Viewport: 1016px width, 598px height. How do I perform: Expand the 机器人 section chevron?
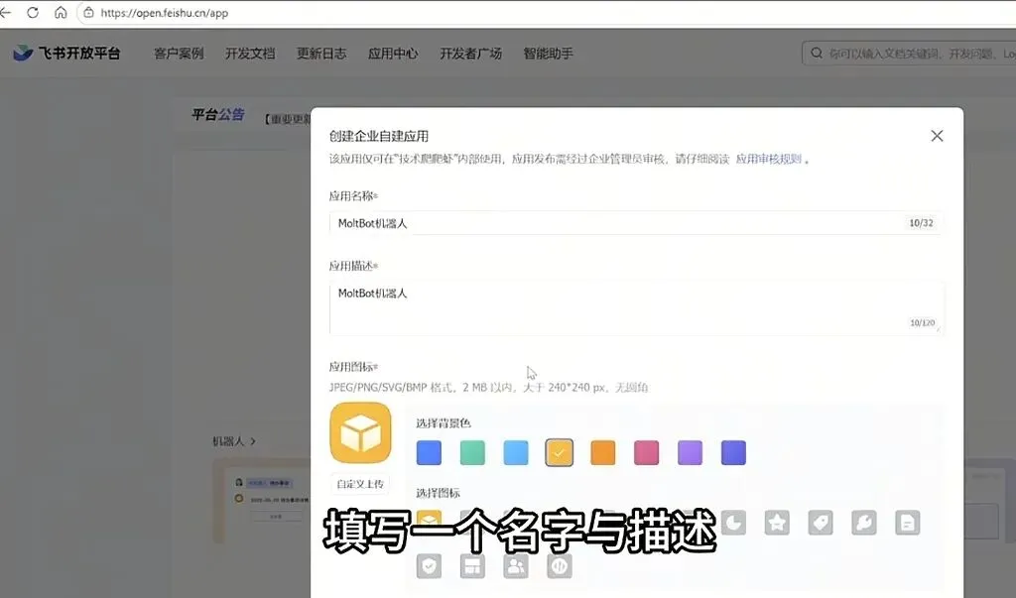pos(253,441)
